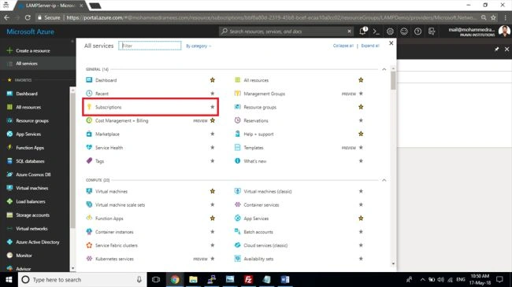The height and width of the screenshot is (287, 512).
Task: Favorite the Marketplace star
Action: [212, 134]
